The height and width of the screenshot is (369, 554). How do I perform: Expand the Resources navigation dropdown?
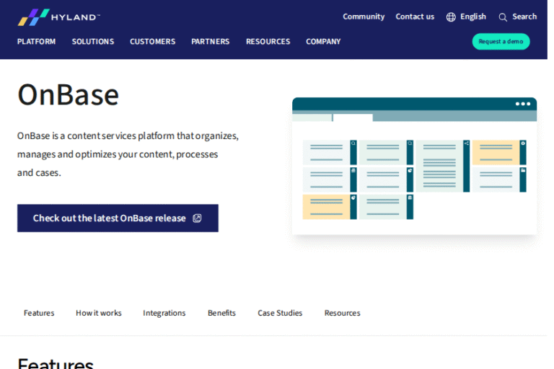[268, 42]
